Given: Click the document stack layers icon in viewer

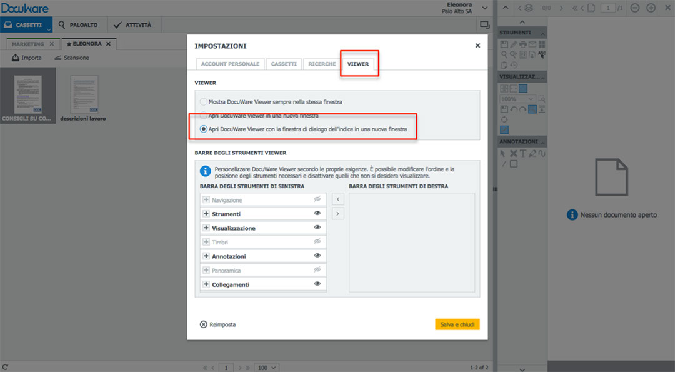Looking at the screenshot, I should point(529,8).
